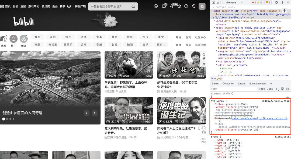Click the search magnifier icon
Image resolution: width=291 pixels, height=159 pixels.
[133, 6]
